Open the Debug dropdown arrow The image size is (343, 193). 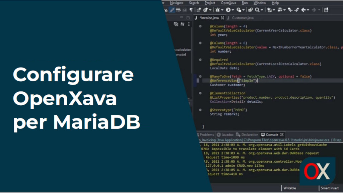point(222,10)
